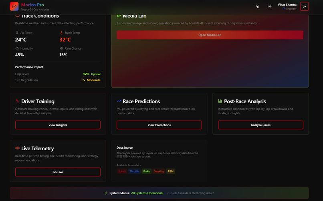
Task: Click the Humidity droplet icon
Action: (x=17, y=48)
